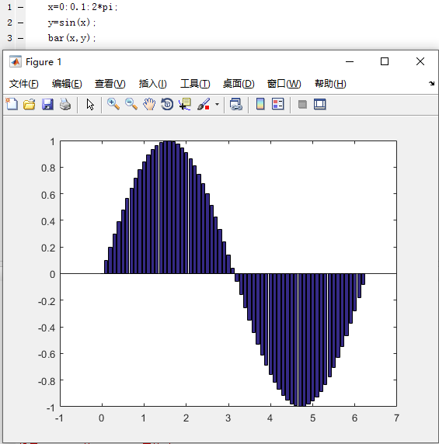Image resolution: width=439 pixels, height=444 pixels.
Task: Open the 文件(F) menu
Action: (x=24, y=84)
